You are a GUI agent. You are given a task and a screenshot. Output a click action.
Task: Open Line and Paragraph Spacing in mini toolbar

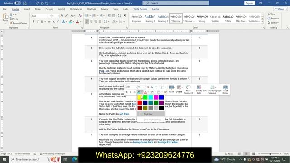point(213,90)
